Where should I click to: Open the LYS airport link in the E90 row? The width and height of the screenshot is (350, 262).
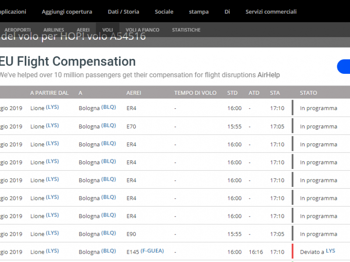pos(52,233)
